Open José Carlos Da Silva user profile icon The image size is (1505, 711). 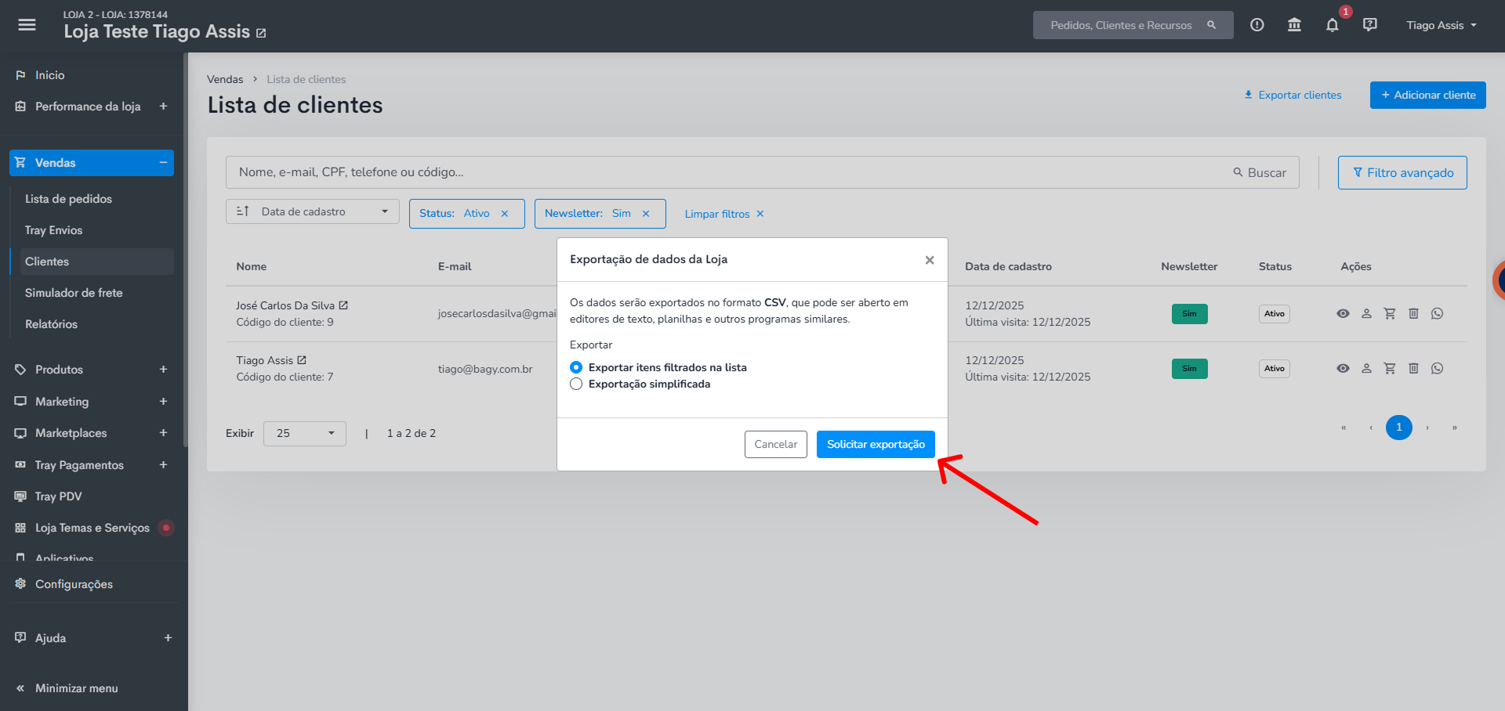pyautogui.click(x=1366, y=313)
